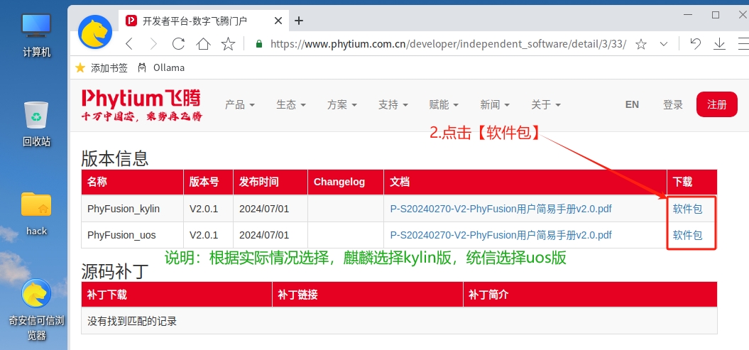Viewport: 749px width, 350px height.
Task: Select the 奇安信可信浏览器 desktop icon
Action: (36, 309)
